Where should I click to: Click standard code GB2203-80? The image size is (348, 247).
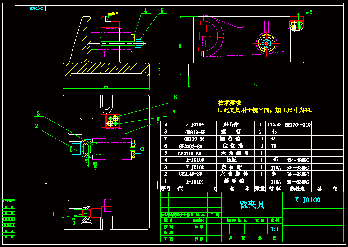click(190, 146)
